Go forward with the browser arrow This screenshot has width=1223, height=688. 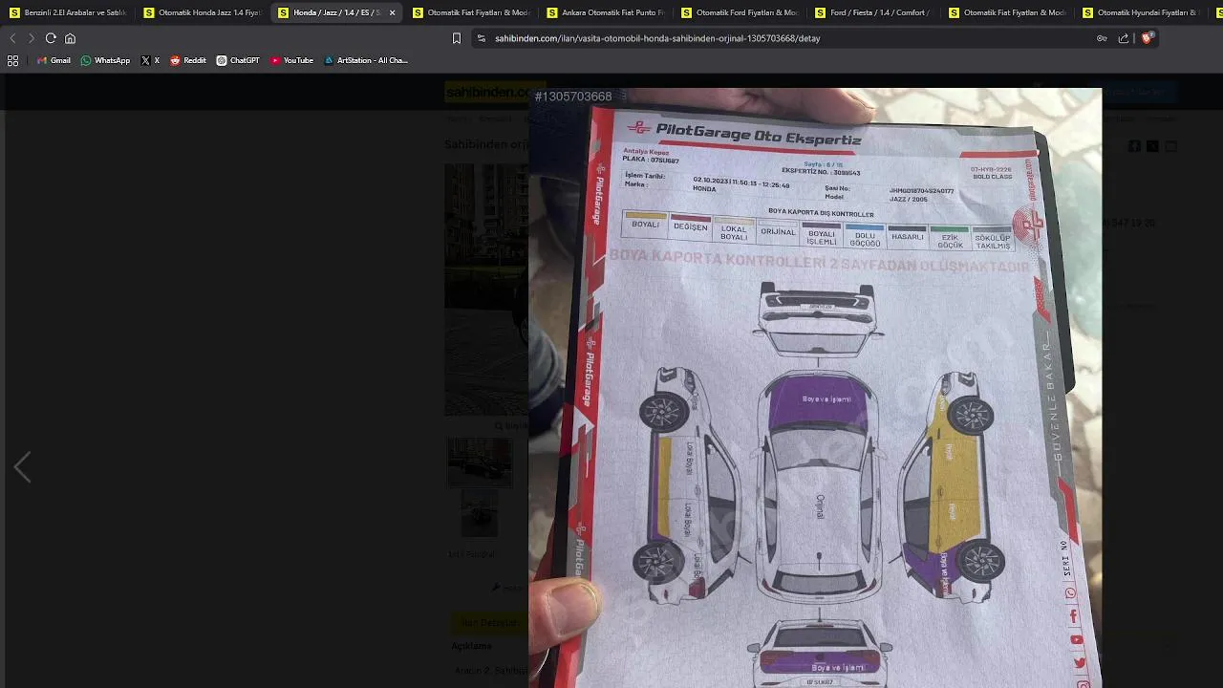[x=32, y=38]
